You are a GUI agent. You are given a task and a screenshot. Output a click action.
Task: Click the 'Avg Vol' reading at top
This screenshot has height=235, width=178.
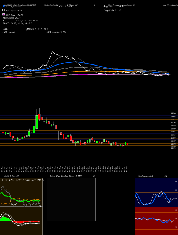click(x=114, y=6)
